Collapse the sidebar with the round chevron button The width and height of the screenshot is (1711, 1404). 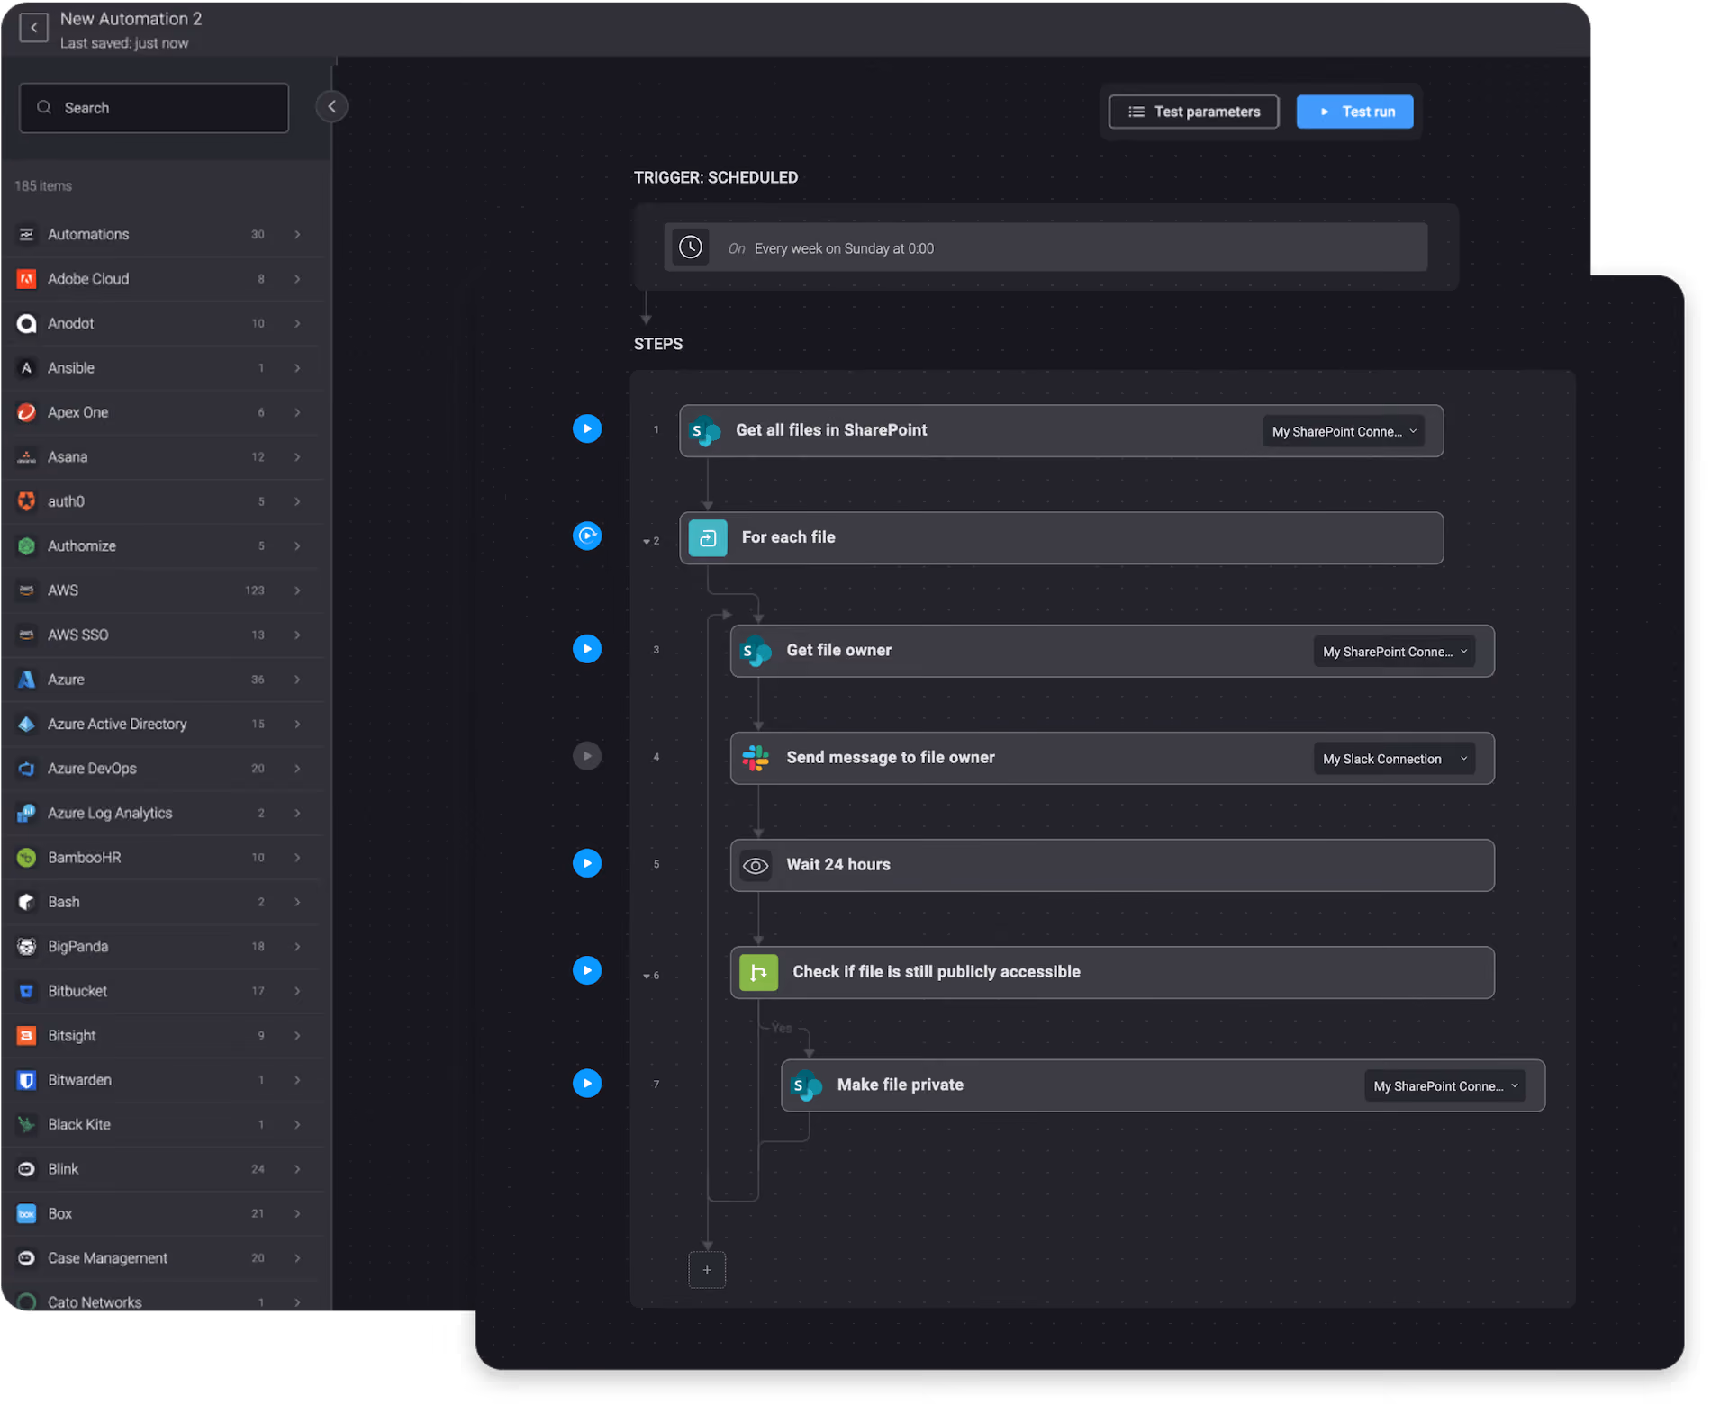331,107
